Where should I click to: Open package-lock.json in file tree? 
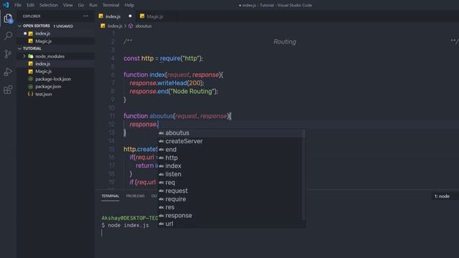(53, 79)
